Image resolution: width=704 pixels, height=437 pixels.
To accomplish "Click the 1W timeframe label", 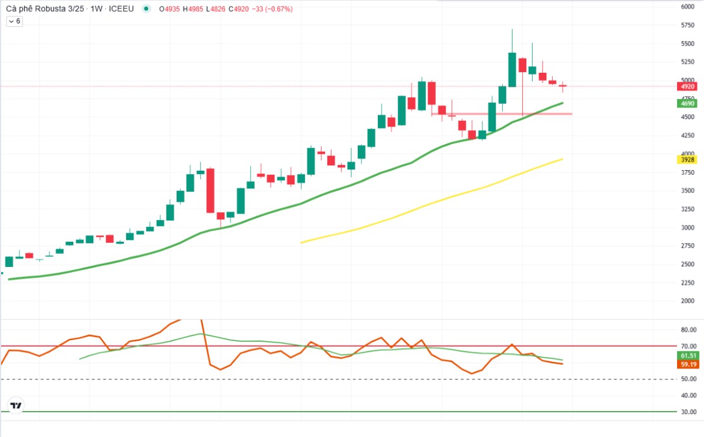I will coord(97,9).
